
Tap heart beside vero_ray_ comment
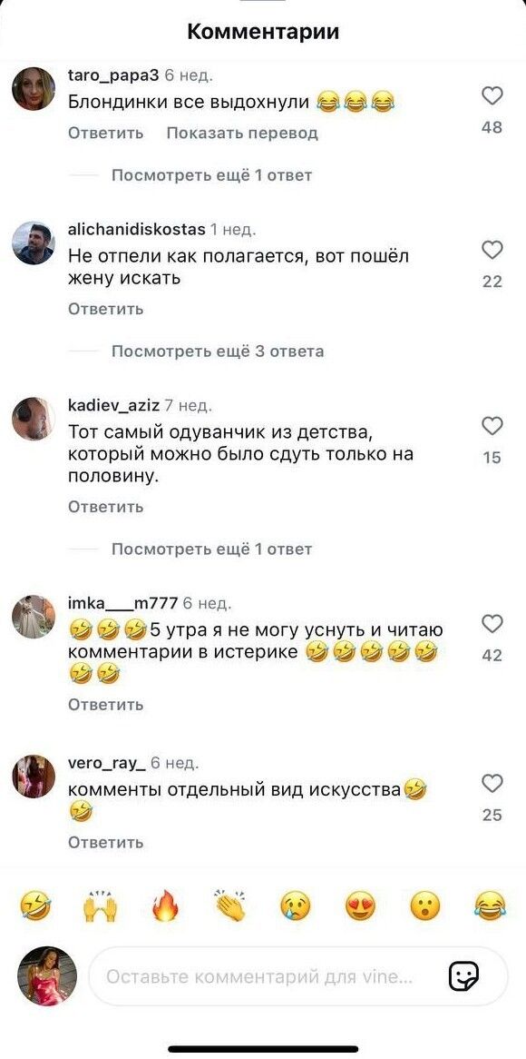click(x=493, y=784)
